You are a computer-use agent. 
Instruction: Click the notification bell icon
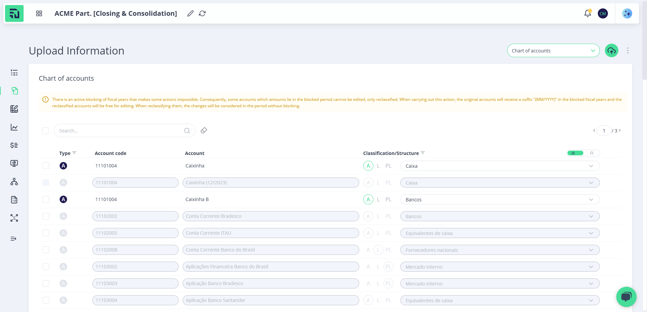[587, 13]
